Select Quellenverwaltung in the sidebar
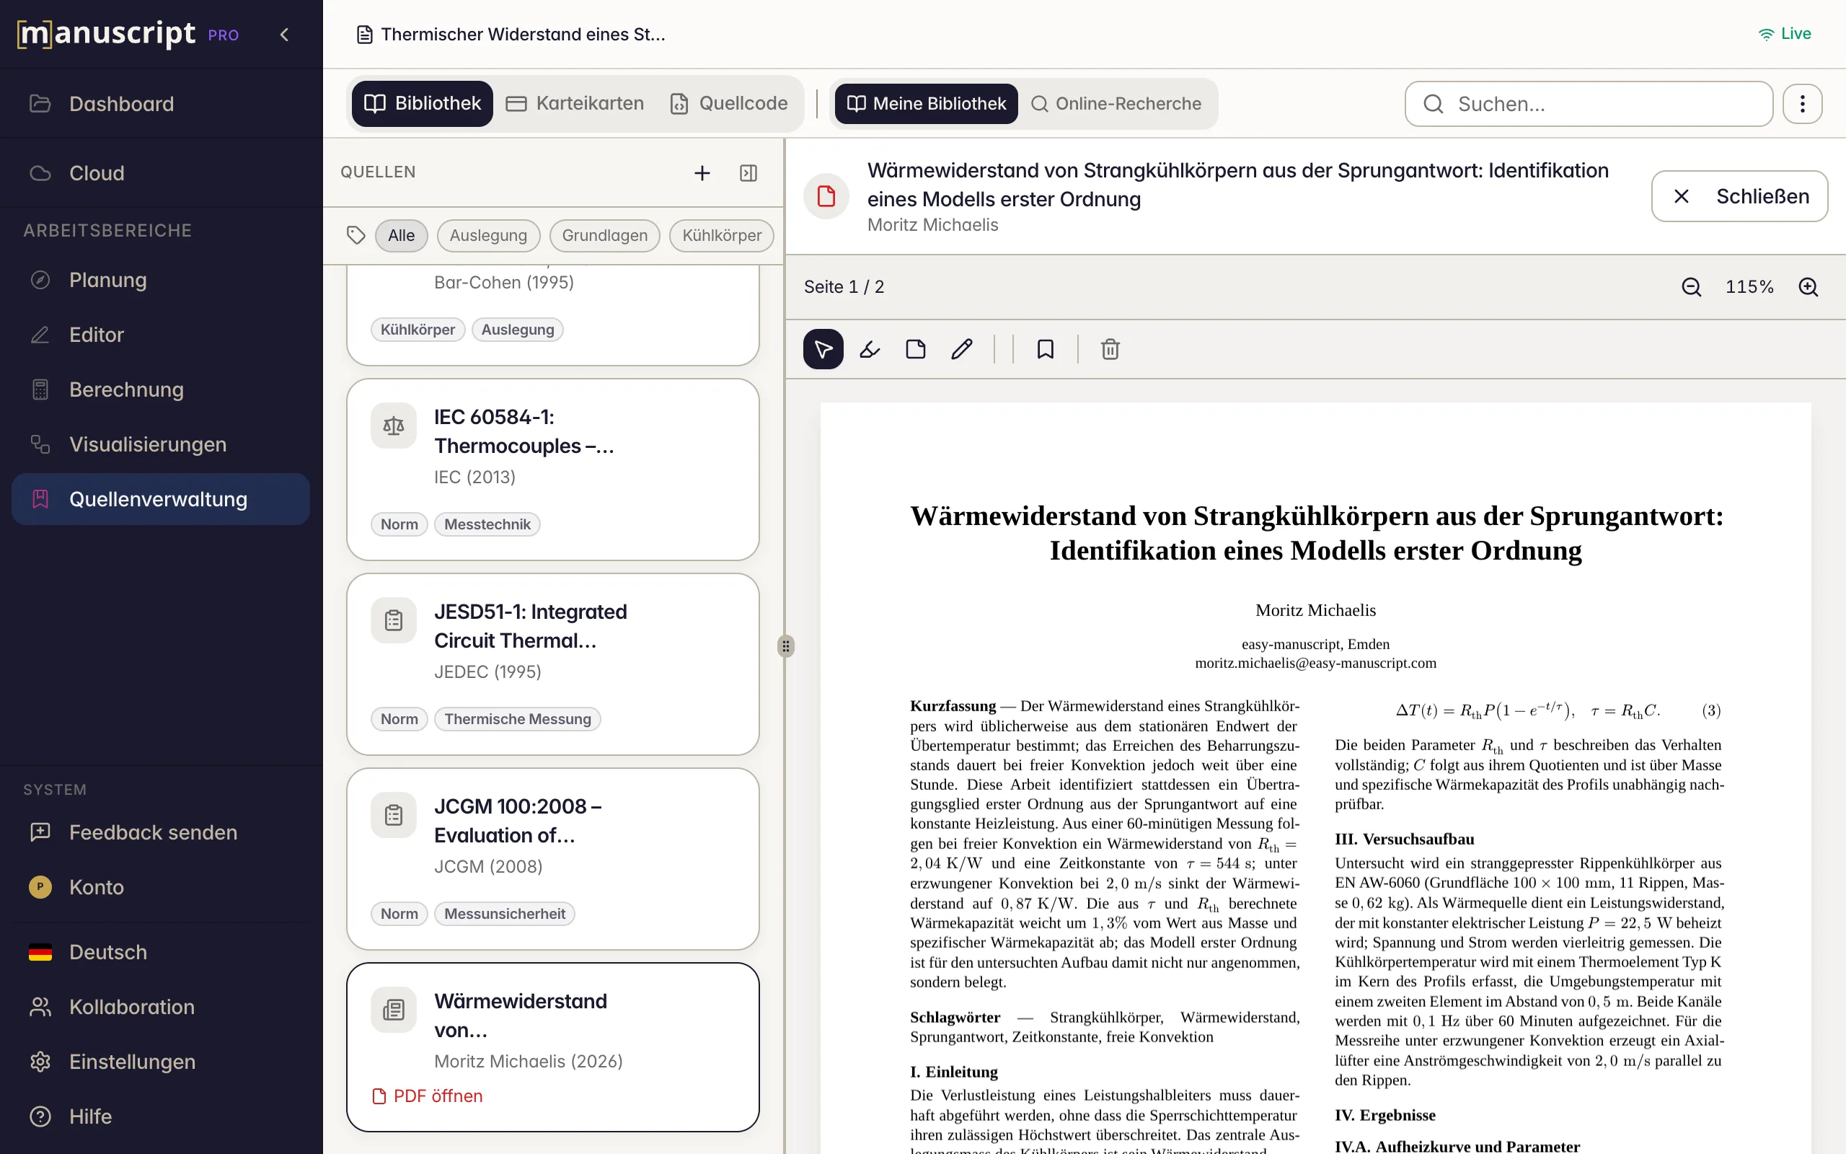Viewport: 1846px width, 1154px height. pos(161,499)
